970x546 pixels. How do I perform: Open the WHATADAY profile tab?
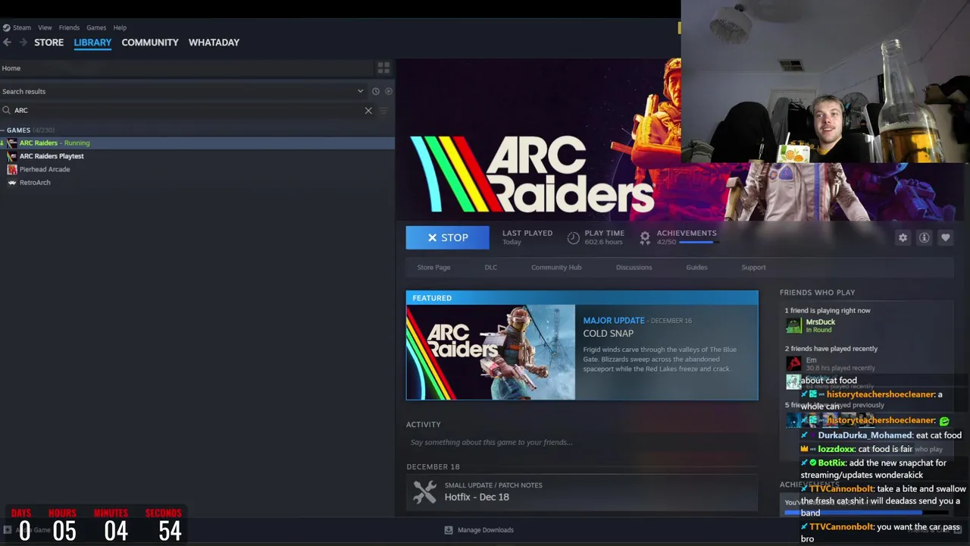214,42
